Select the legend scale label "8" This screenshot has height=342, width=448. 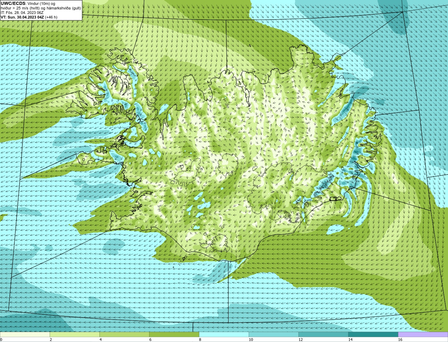(200, 340)
